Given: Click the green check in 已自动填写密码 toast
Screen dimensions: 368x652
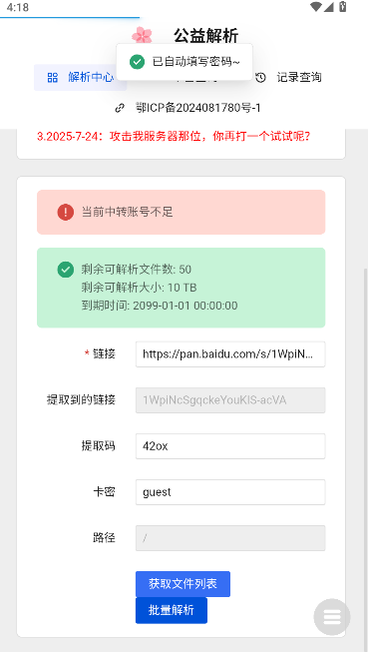Looking at the screenshot, I should [x=137, y=62].
